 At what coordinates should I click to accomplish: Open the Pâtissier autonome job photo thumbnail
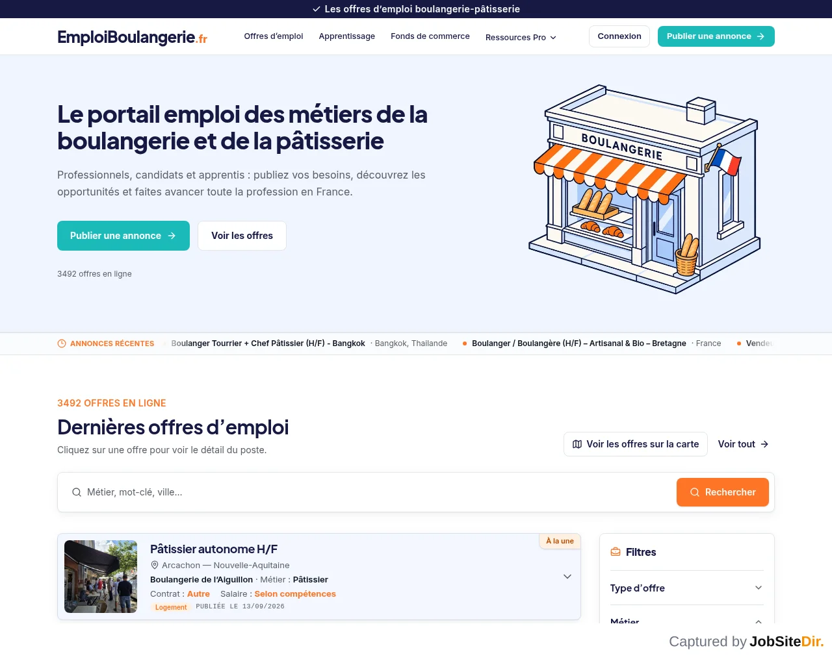[x=101, y=577]
